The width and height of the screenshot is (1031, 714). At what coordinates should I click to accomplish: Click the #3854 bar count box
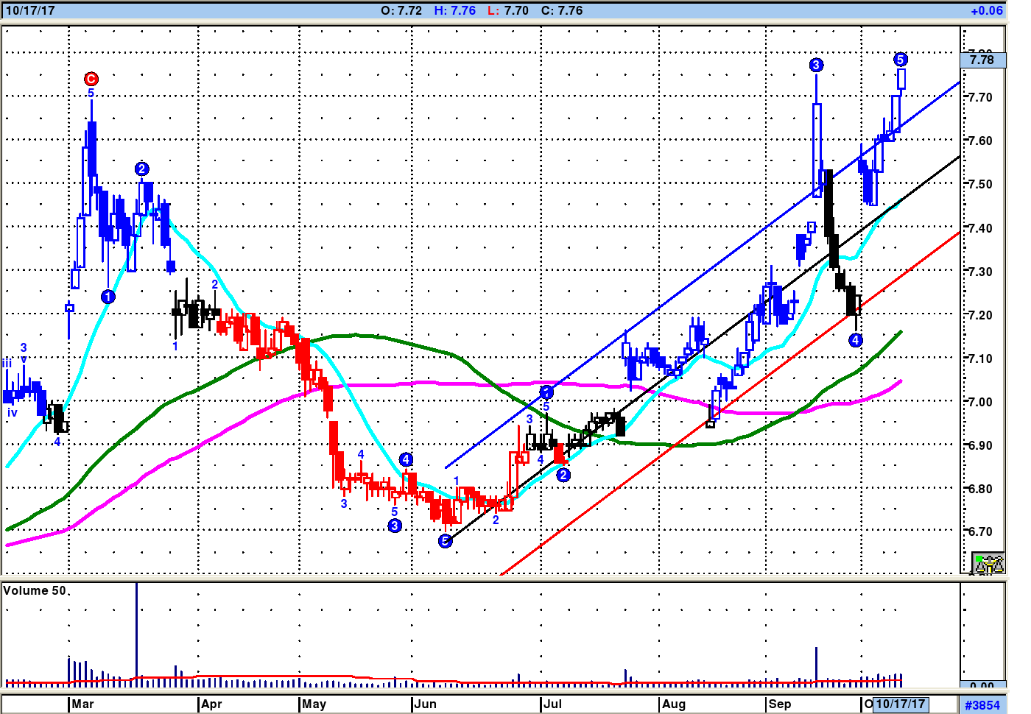tap(982, 704)
